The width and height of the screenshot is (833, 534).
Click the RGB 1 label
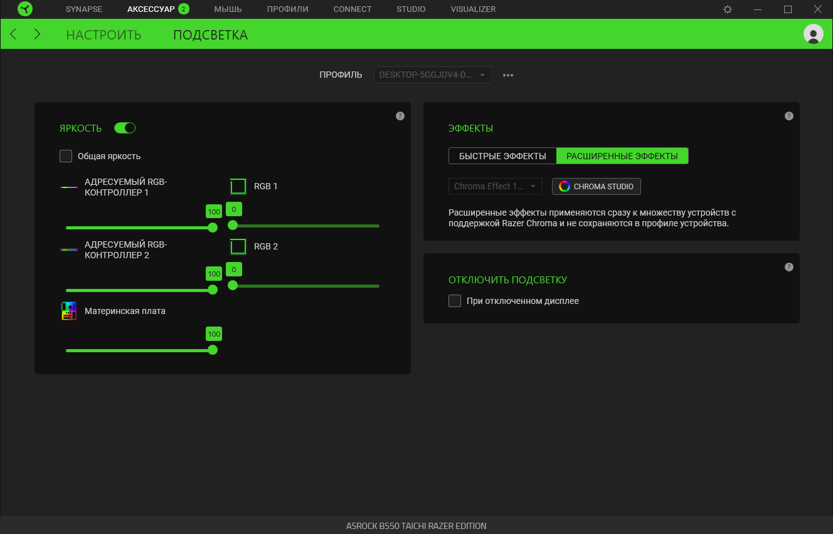[x=266, y=186]
